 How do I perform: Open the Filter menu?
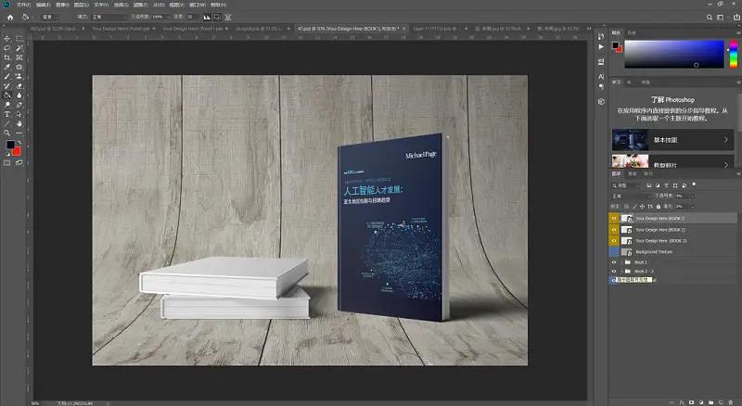[x=141, y=5]
